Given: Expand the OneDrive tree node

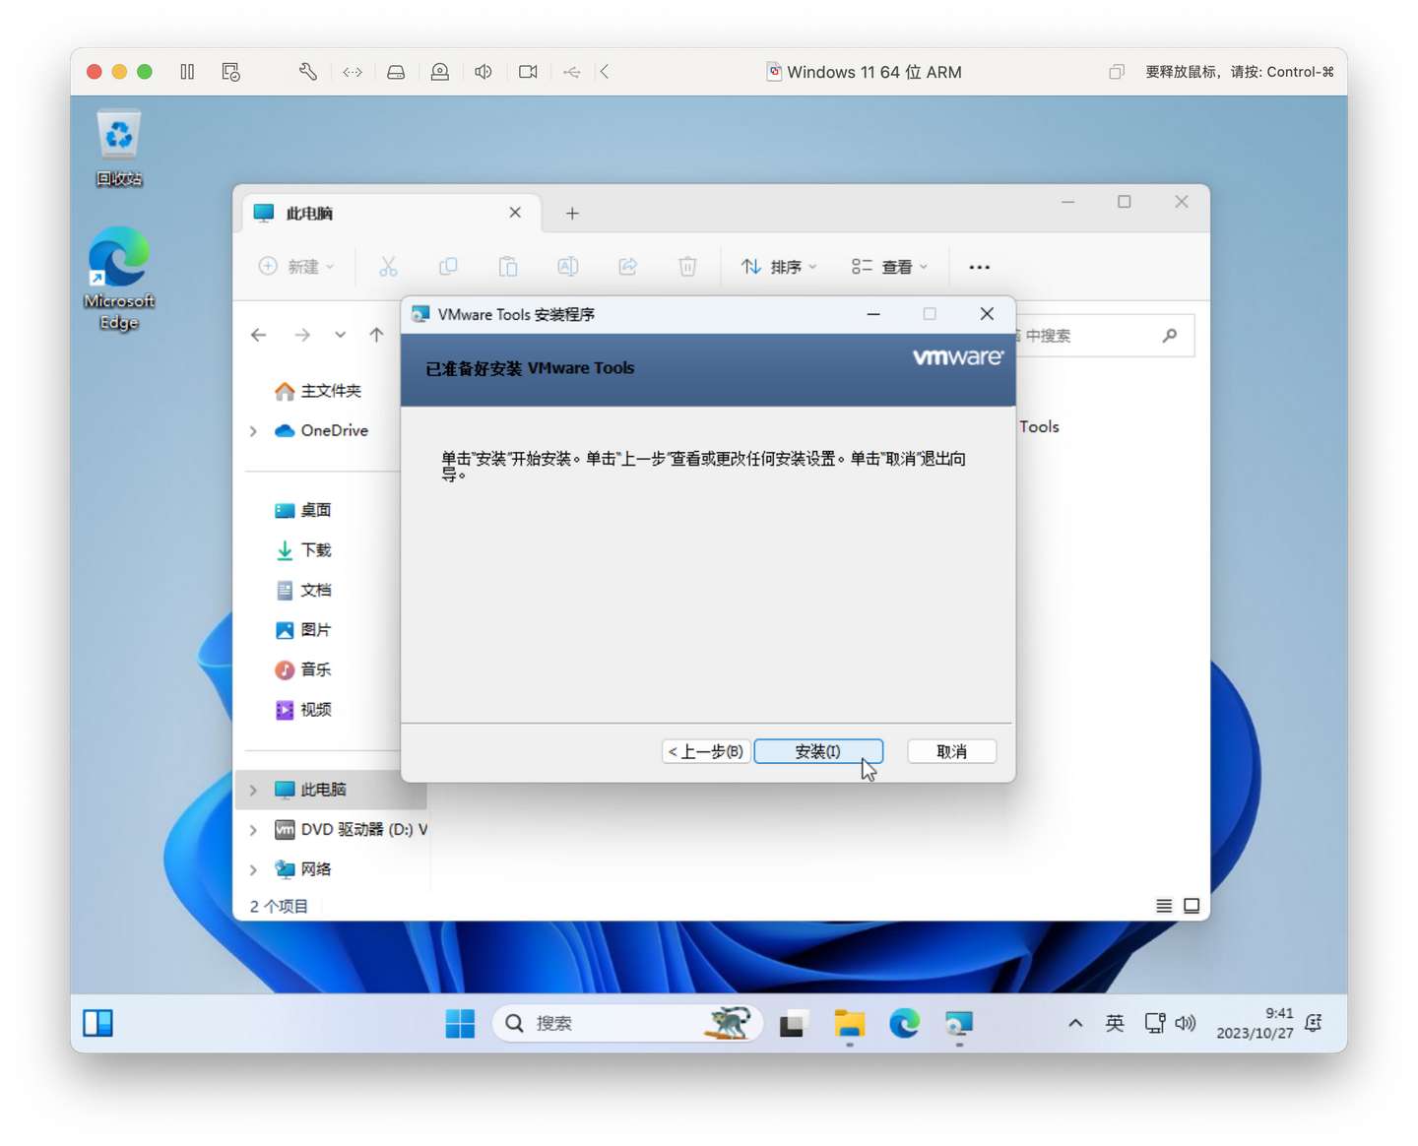Looking at the screenshot, I should [253, 431].
